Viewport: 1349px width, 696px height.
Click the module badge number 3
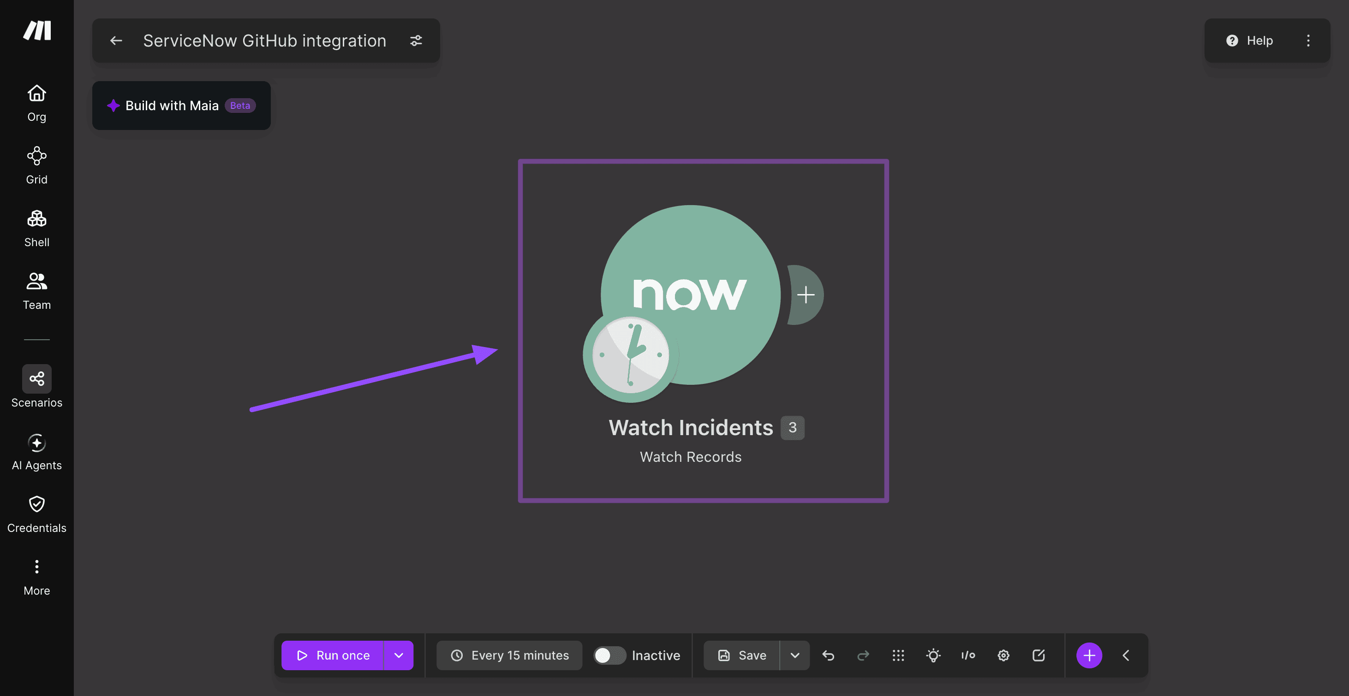[x=792, y=428]
